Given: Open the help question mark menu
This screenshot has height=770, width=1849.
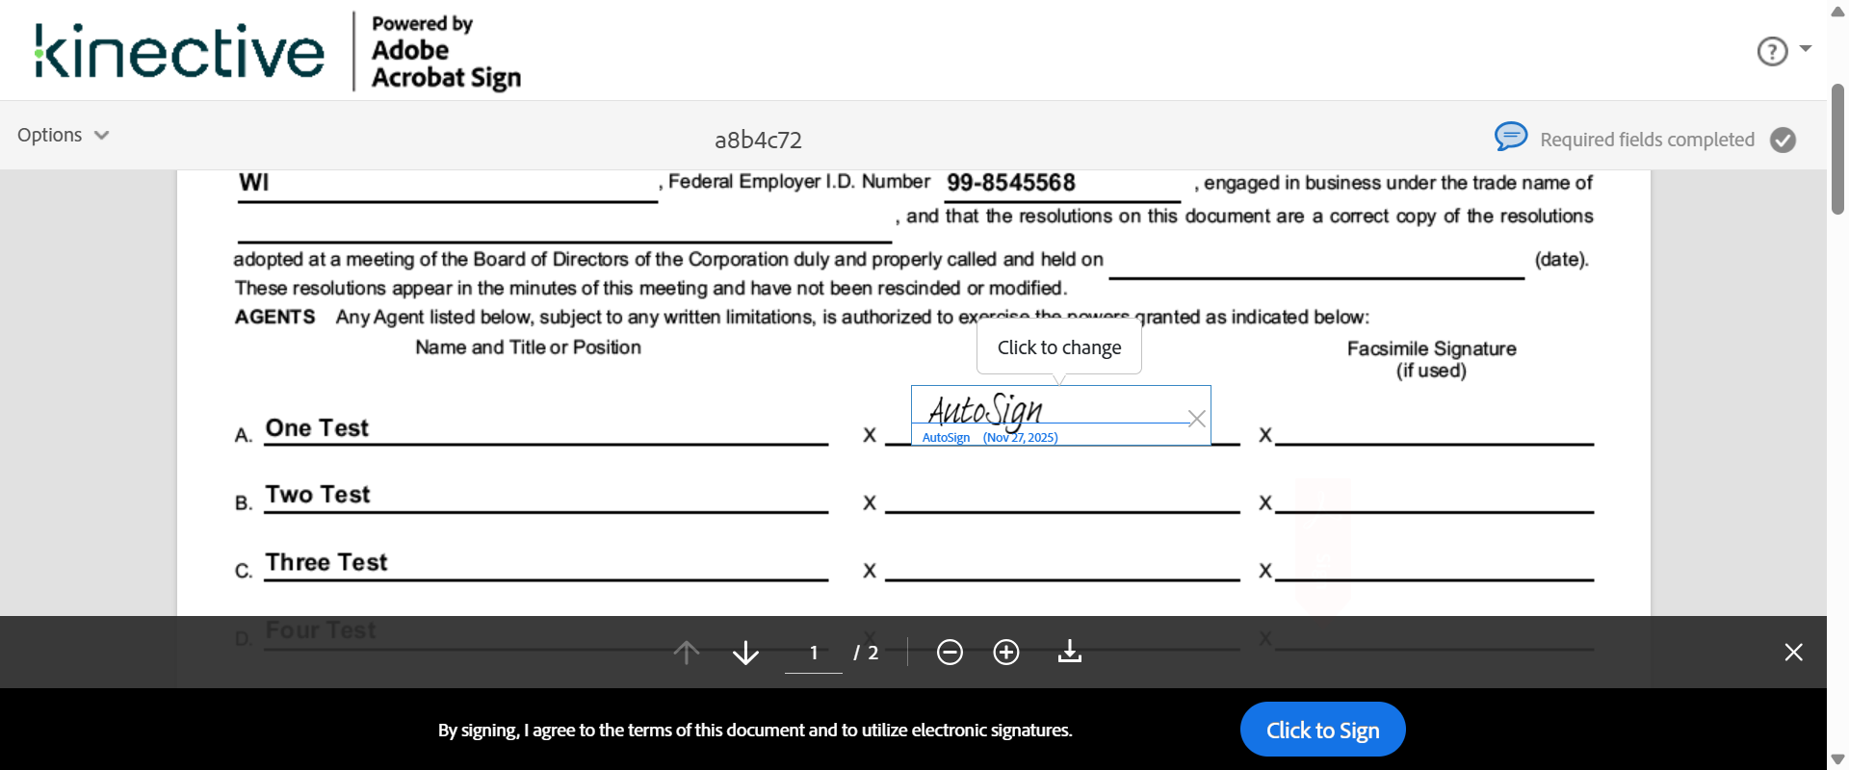Looking at the screenshot, I should pos(1772,51).
